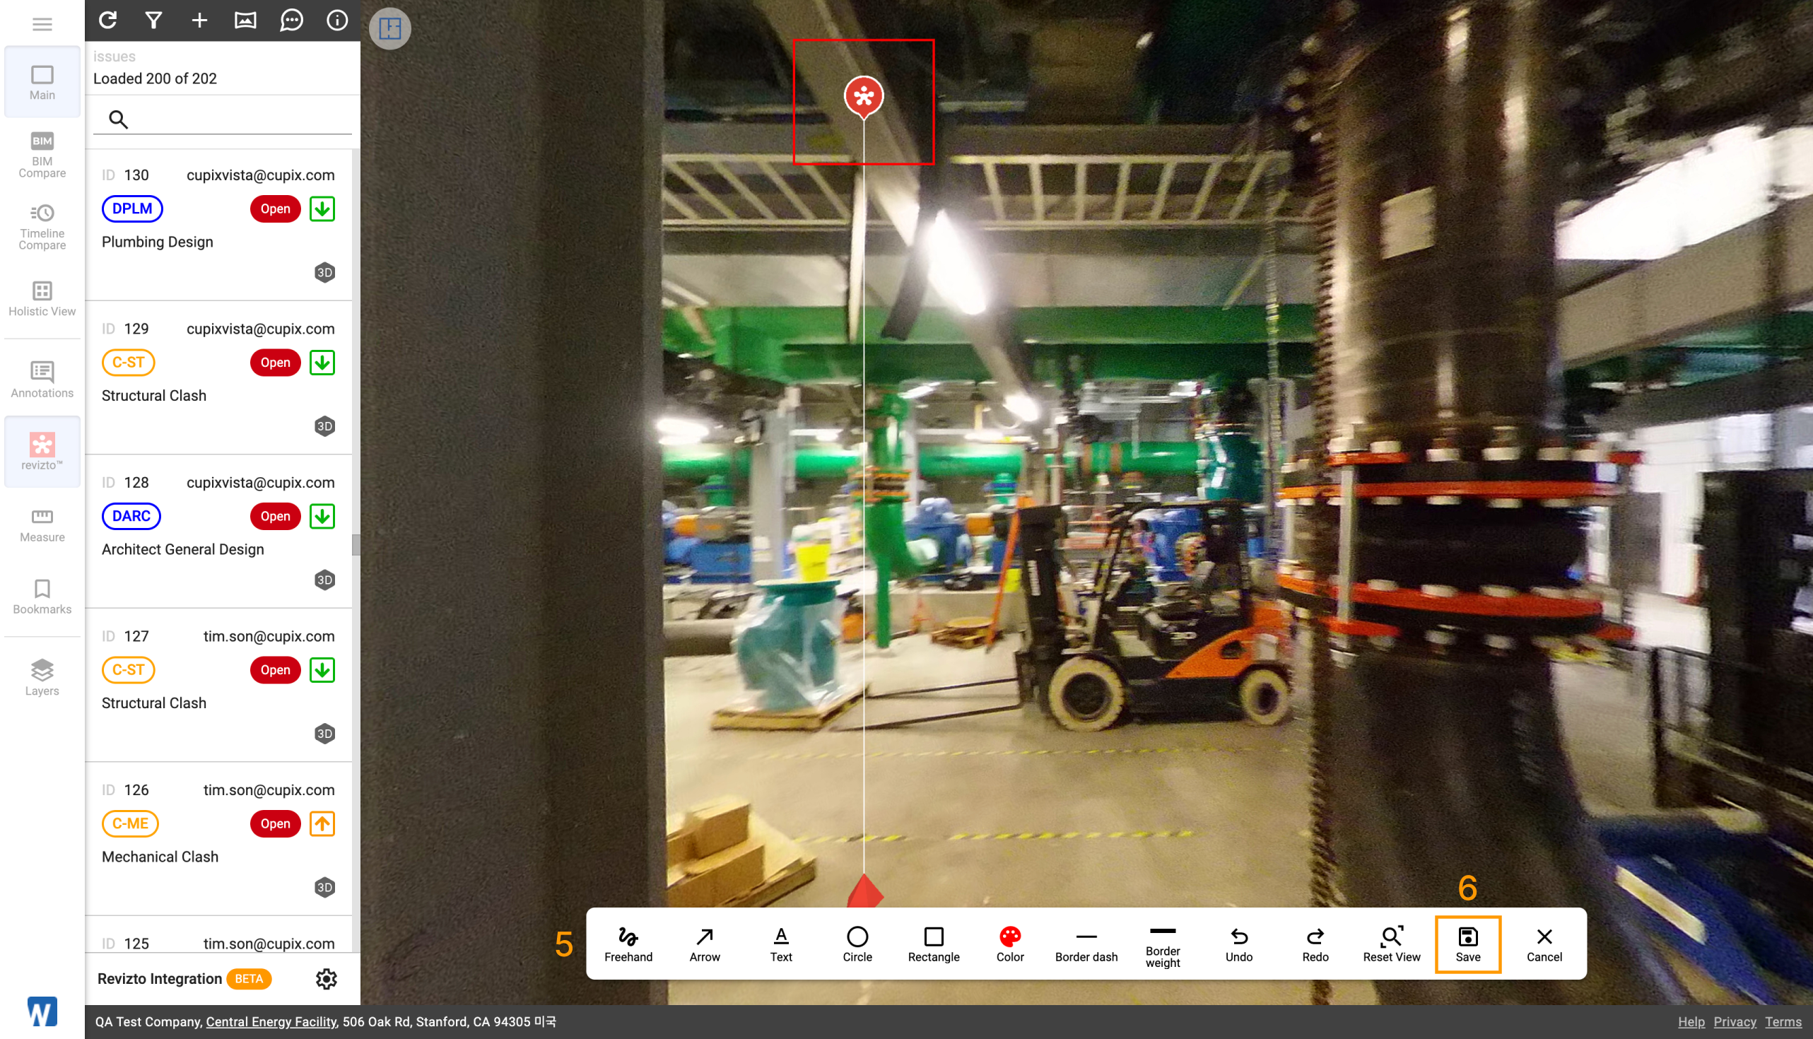Open the markup Color picker
This screenshot has height=1039, width=1813.
1010,944
